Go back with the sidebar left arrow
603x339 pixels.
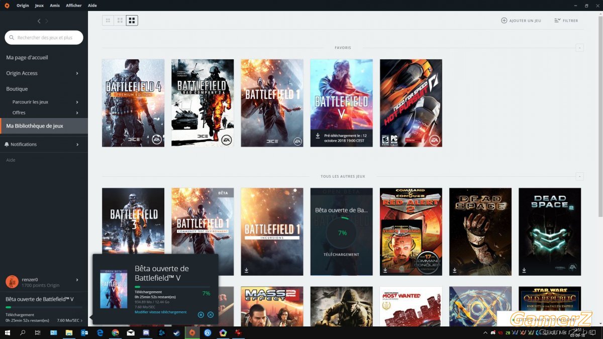point(39,21)
